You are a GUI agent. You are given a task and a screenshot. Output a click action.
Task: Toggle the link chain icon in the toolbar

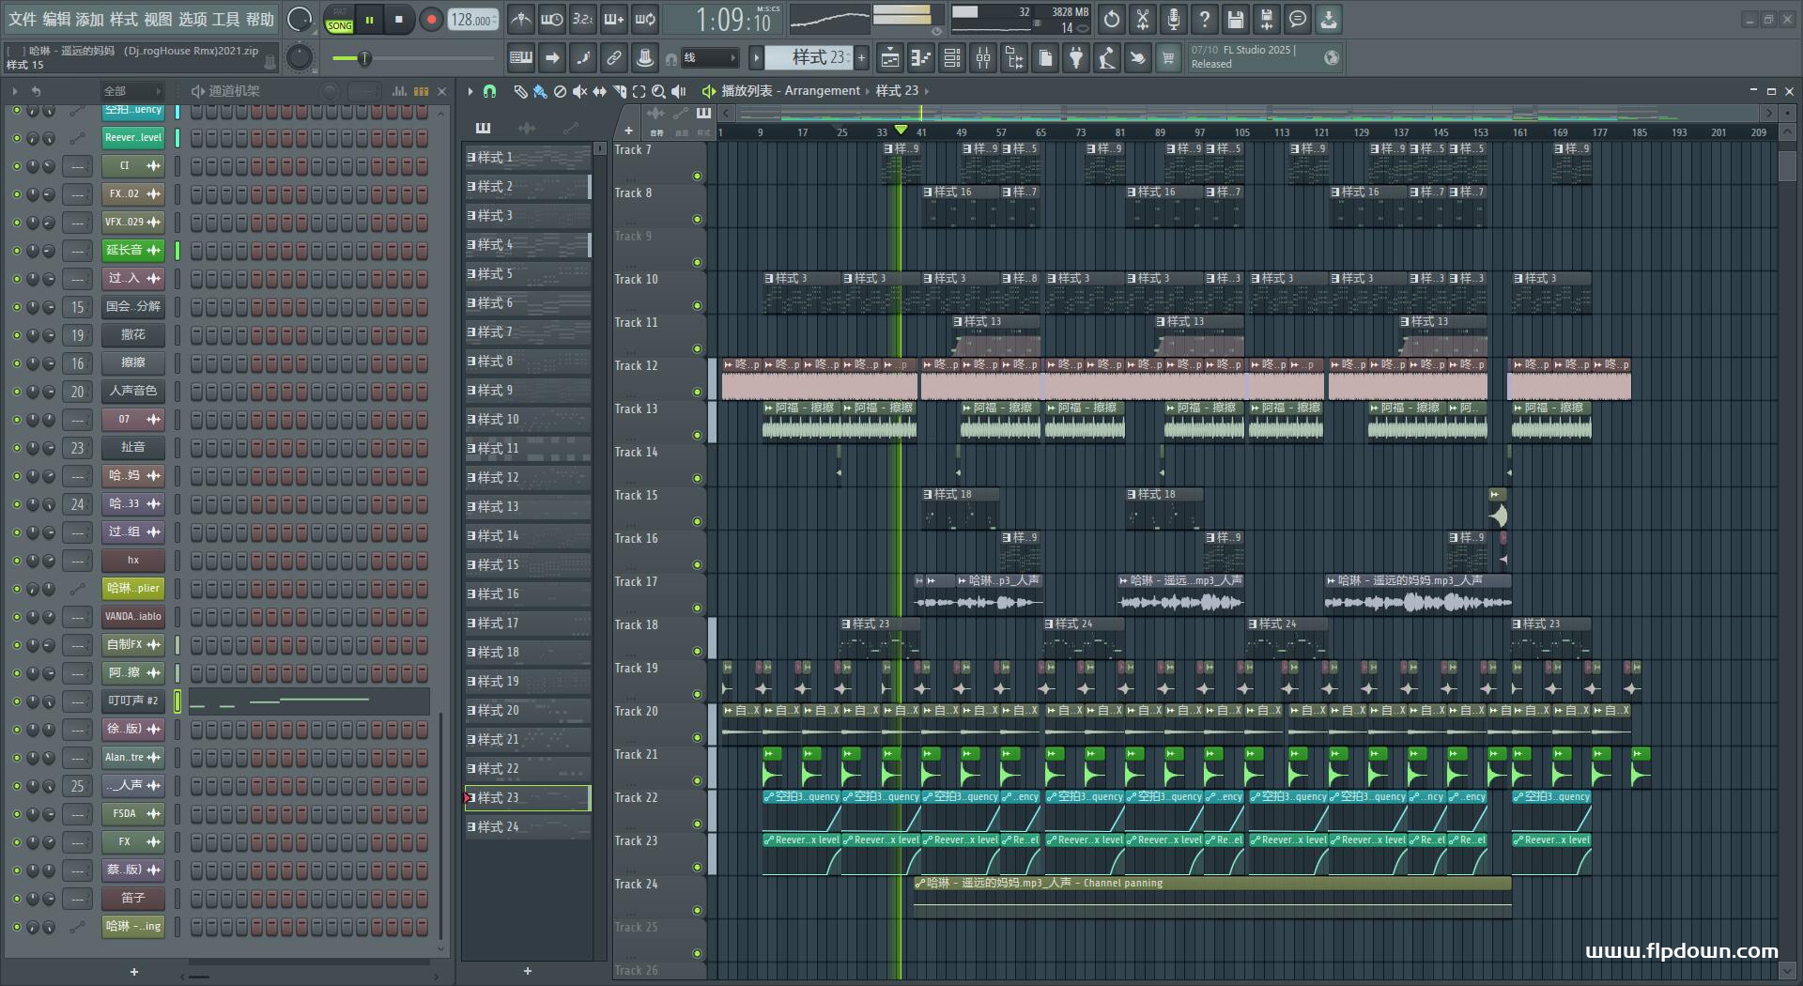[614, 58]
